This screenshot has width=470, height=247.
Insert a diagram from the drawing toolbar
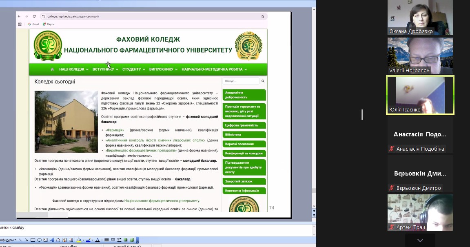(x=58, y=240)
